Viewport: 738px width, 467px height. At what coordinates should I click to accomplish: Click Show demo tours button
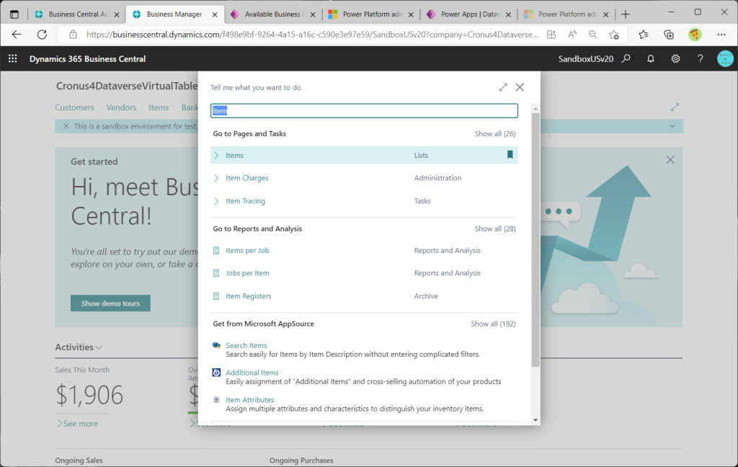[110, 303]
